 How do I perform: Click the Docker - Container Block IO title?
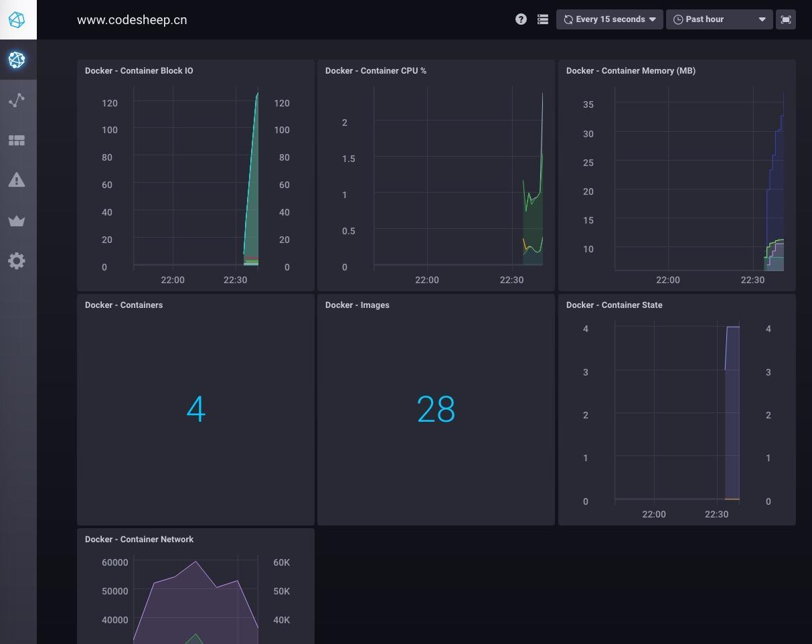pos(139,70)
